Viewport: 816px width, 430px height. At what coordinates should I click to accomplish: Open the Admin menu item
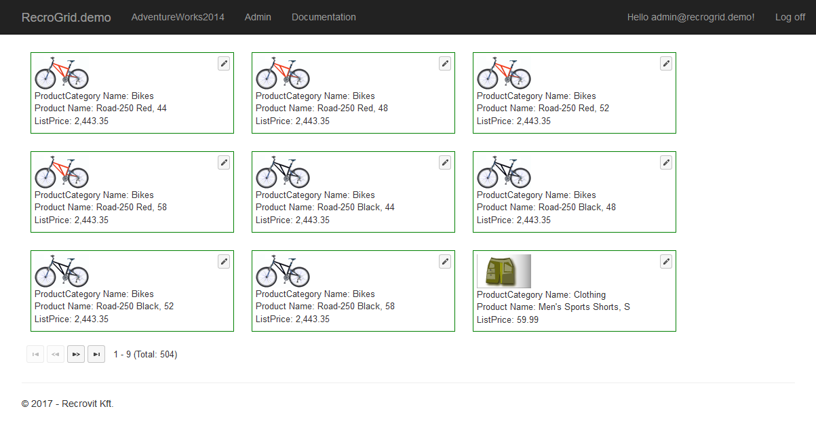[258, 17]
